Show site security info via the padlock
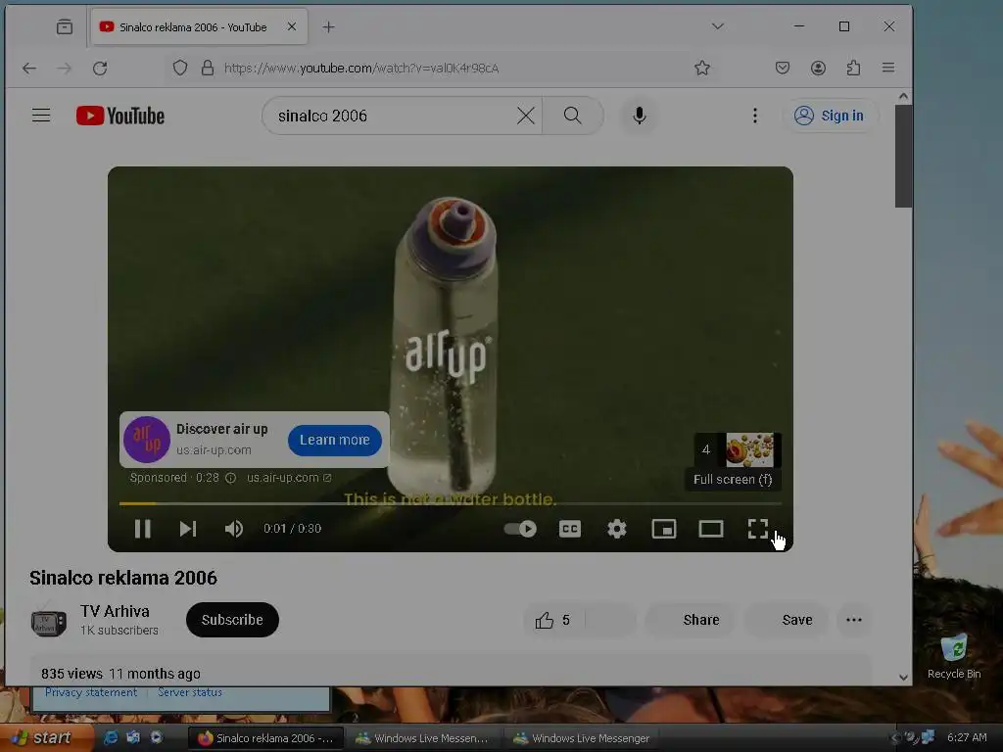This screenshot has width=1003, height=752. 208,68
